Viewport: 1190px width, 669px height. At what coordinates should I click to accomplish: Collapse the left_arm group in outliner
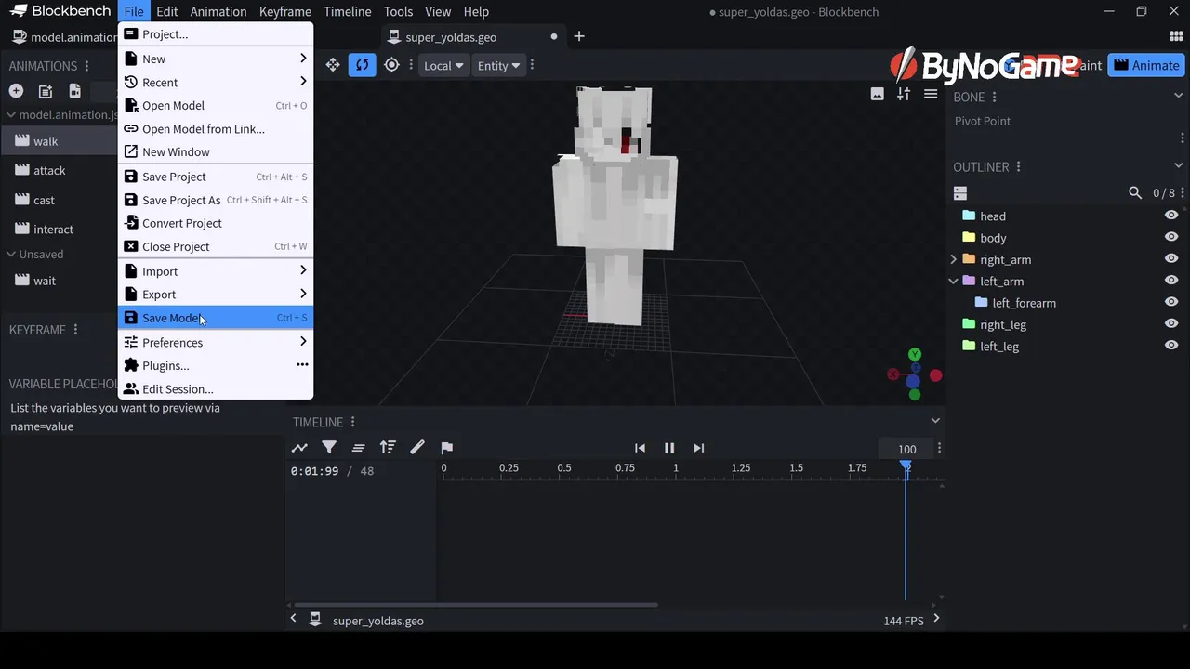pos(953,281)
